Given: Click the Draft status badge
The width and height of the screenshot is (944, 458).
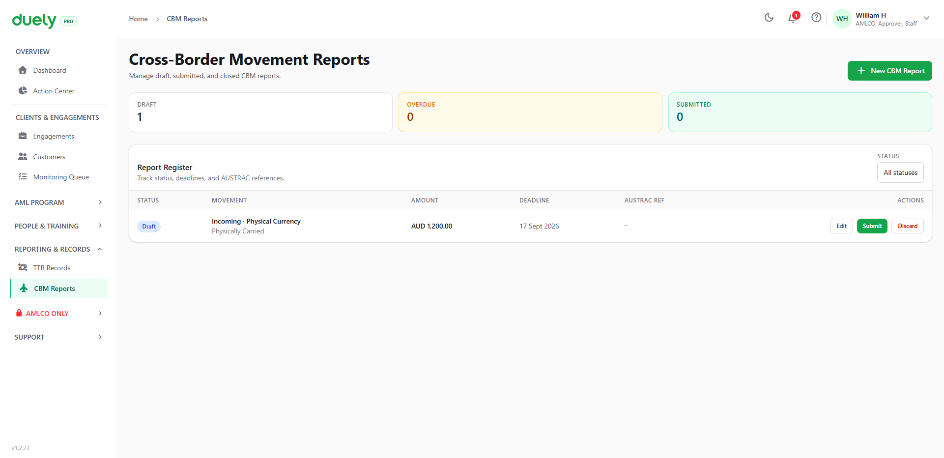Looking at the screenshot, I should pyautogui.click(x=149, y=227).
